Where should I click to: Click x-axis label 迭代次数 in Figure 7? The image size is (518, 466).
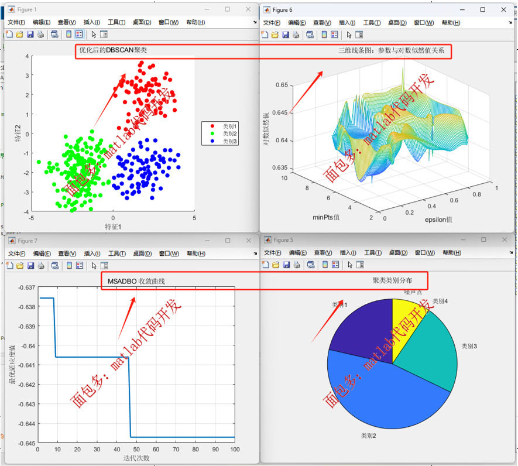tap(136, 458)
